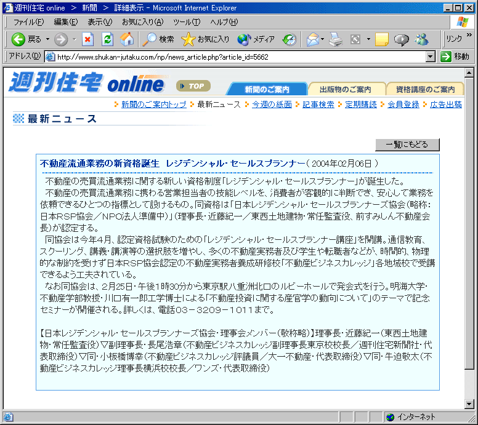Image resolution: width=478 pixels, height=425 pixels.
Task: Click リンク toolbar label
Action: click(x=454, y=39)
